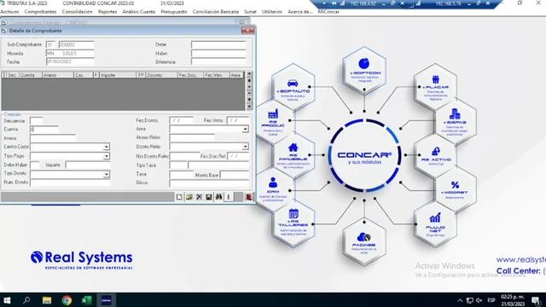Click the Diferencia total field

tap(218, 61)
